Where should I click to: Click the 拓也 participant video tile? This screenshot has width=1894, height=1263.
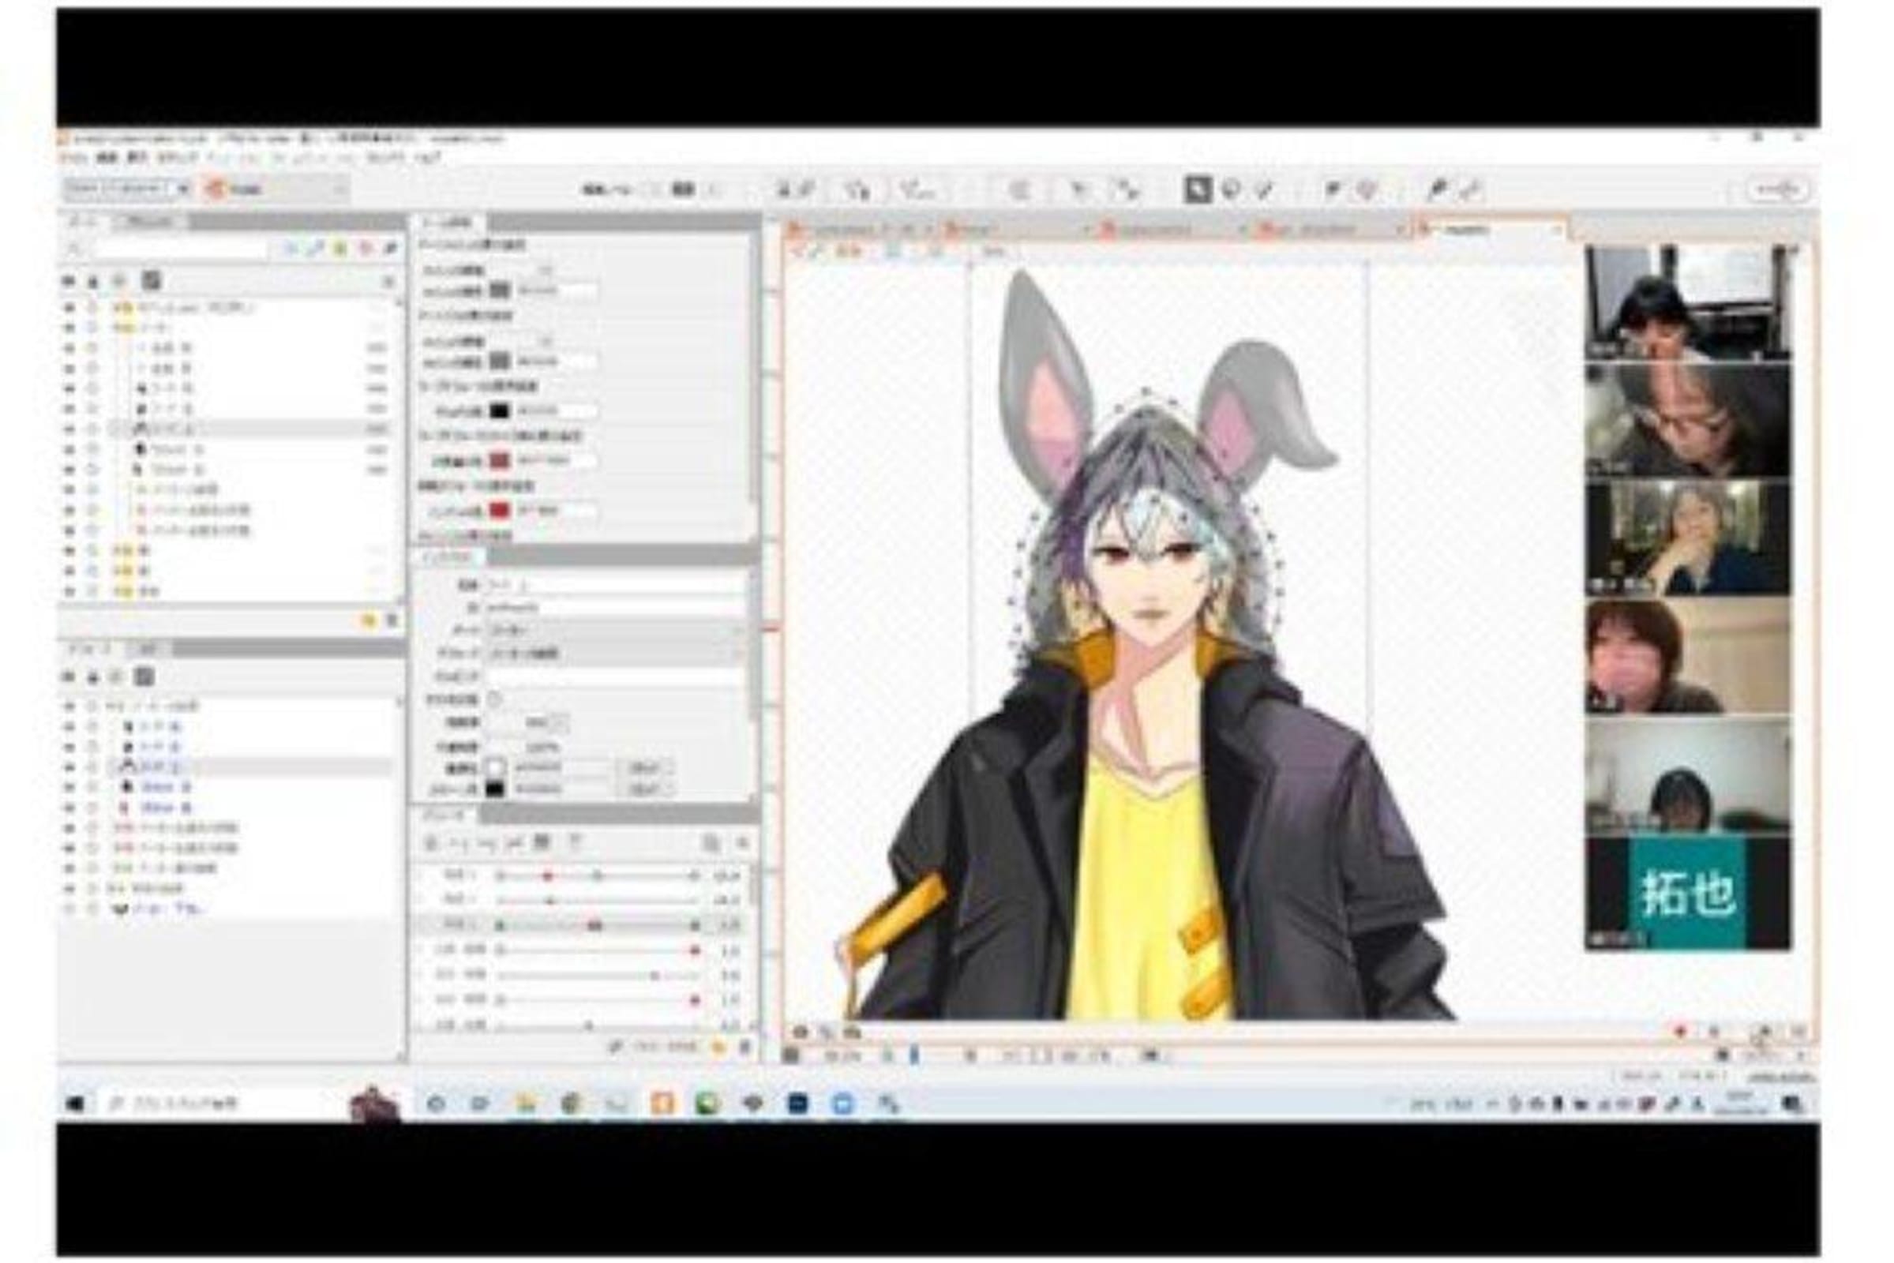1687,894
